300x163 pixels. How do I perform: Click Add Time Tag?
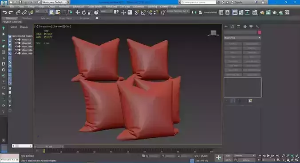click(201, 161)
